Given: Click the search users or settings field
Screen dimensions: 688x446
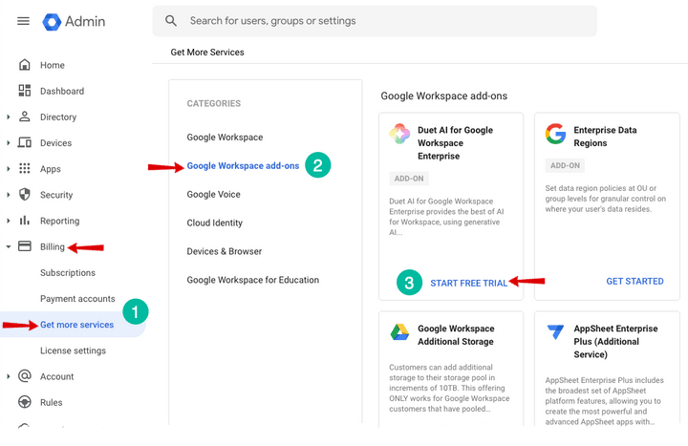Looking at the screenshot, I should tap(382, 21).
